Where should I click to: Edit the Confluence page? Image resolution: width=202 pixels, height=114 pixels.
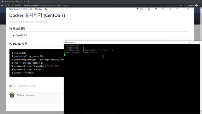pos(140,9)
